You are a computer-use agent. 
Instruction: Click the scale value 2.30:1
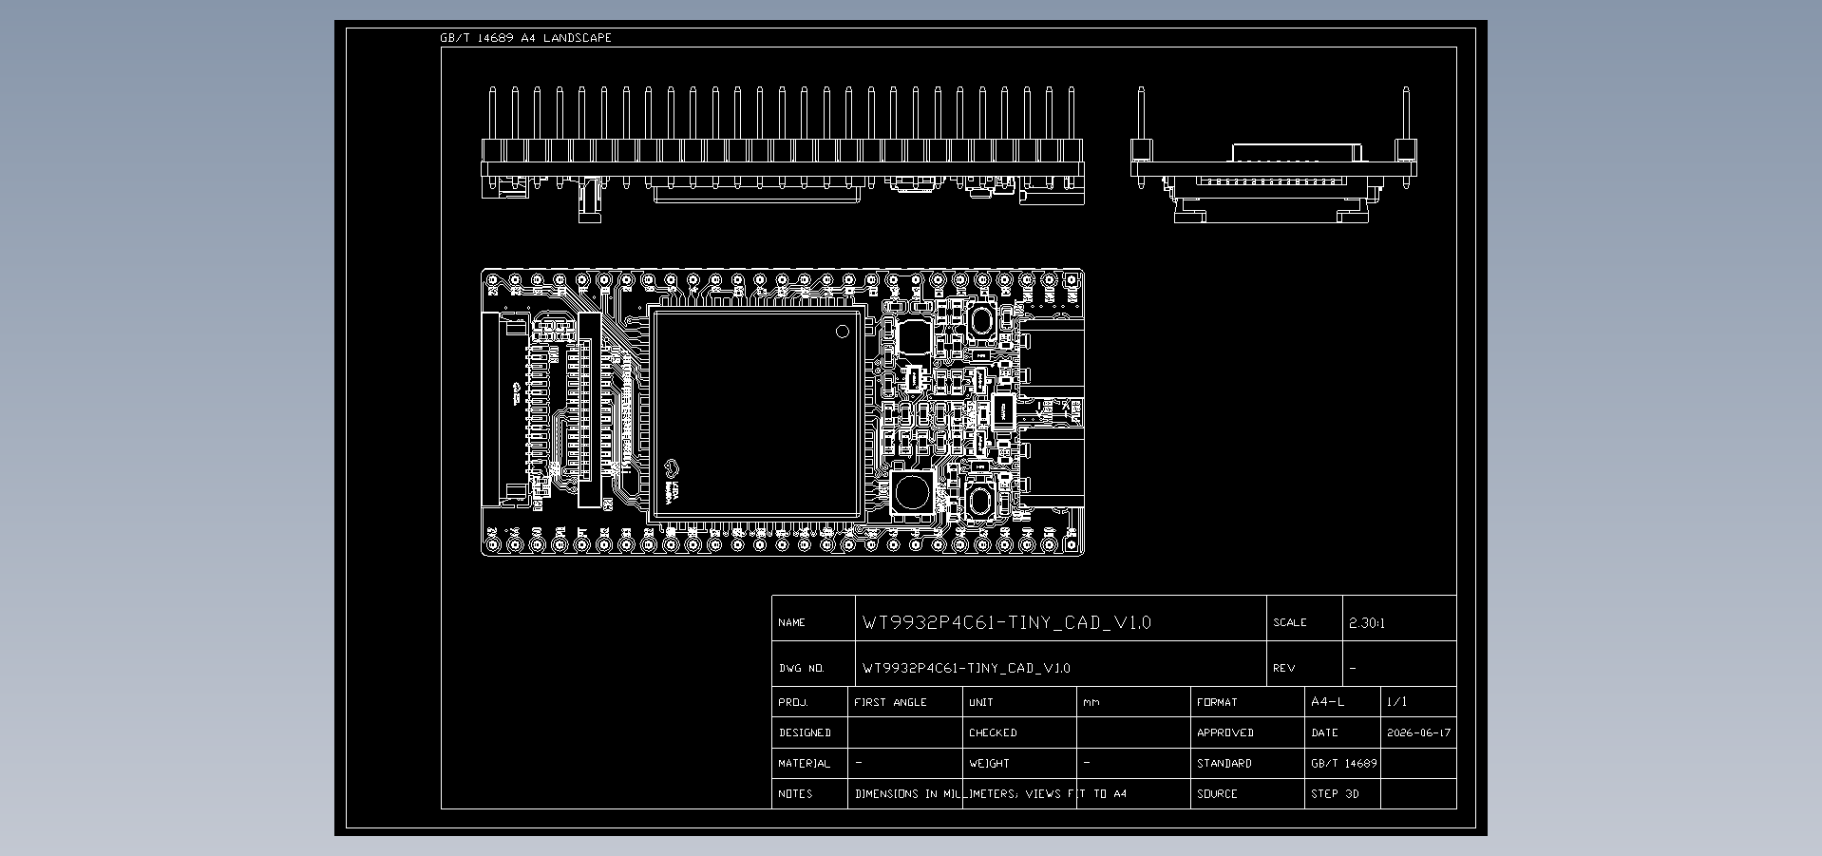click(1367, 623)
